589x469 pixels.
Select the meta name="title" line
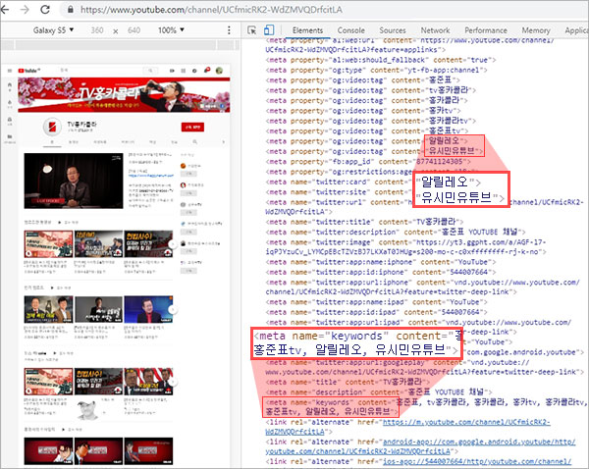[x=348, y=383]
